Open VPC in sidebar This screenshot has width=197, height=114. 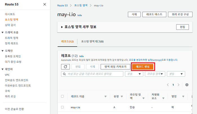(x=7, y=75)
